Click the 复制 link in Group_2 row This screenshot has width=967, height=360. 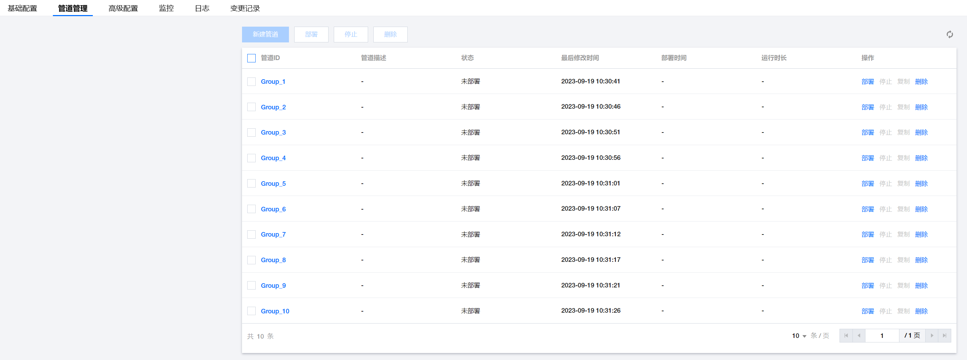coord(903,107)
